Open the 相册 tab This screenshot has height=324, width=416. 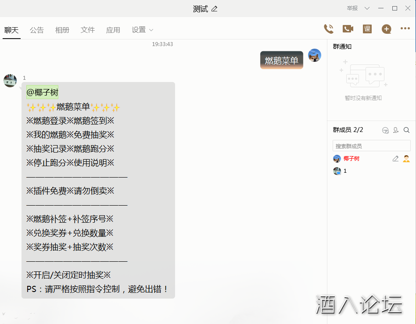[62, 30]
